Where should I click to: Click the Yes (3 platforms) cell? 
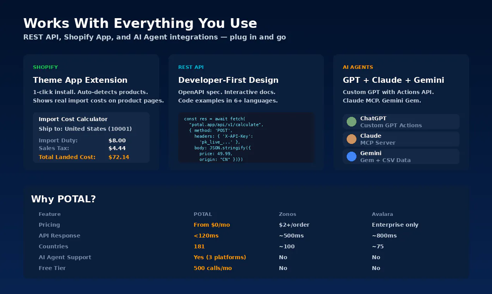[220, 257]
